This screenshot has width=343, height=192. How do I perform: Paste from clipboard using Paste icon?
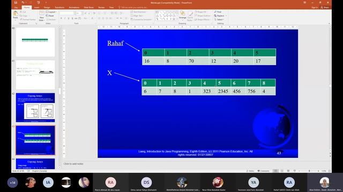click(x=16, y=15)
